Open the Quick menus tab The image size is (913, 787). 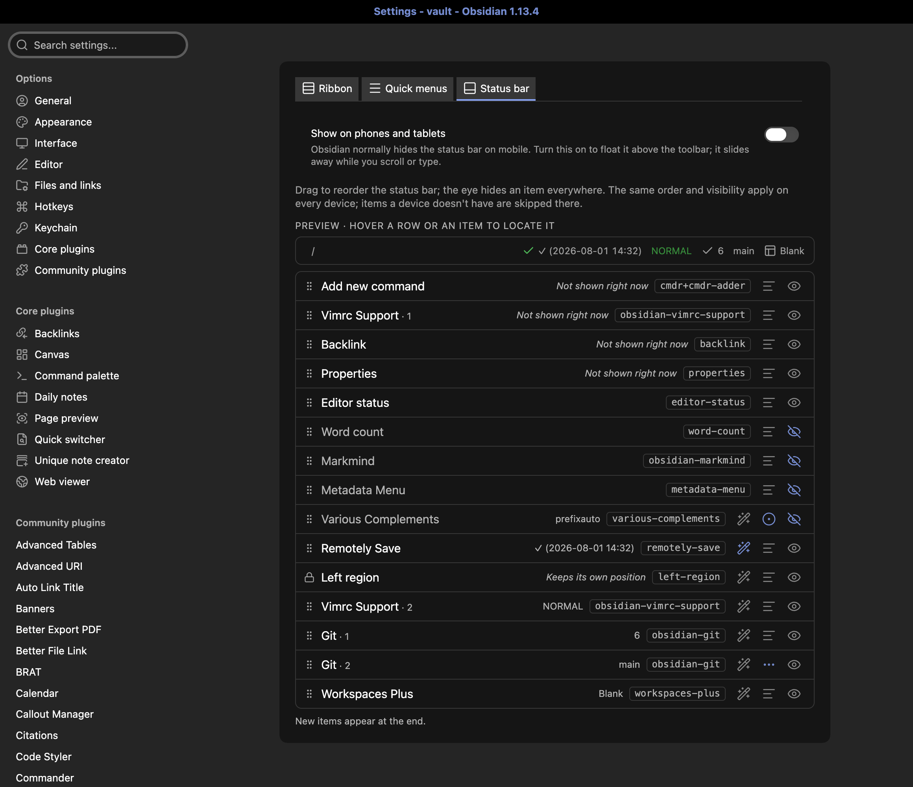408,89
